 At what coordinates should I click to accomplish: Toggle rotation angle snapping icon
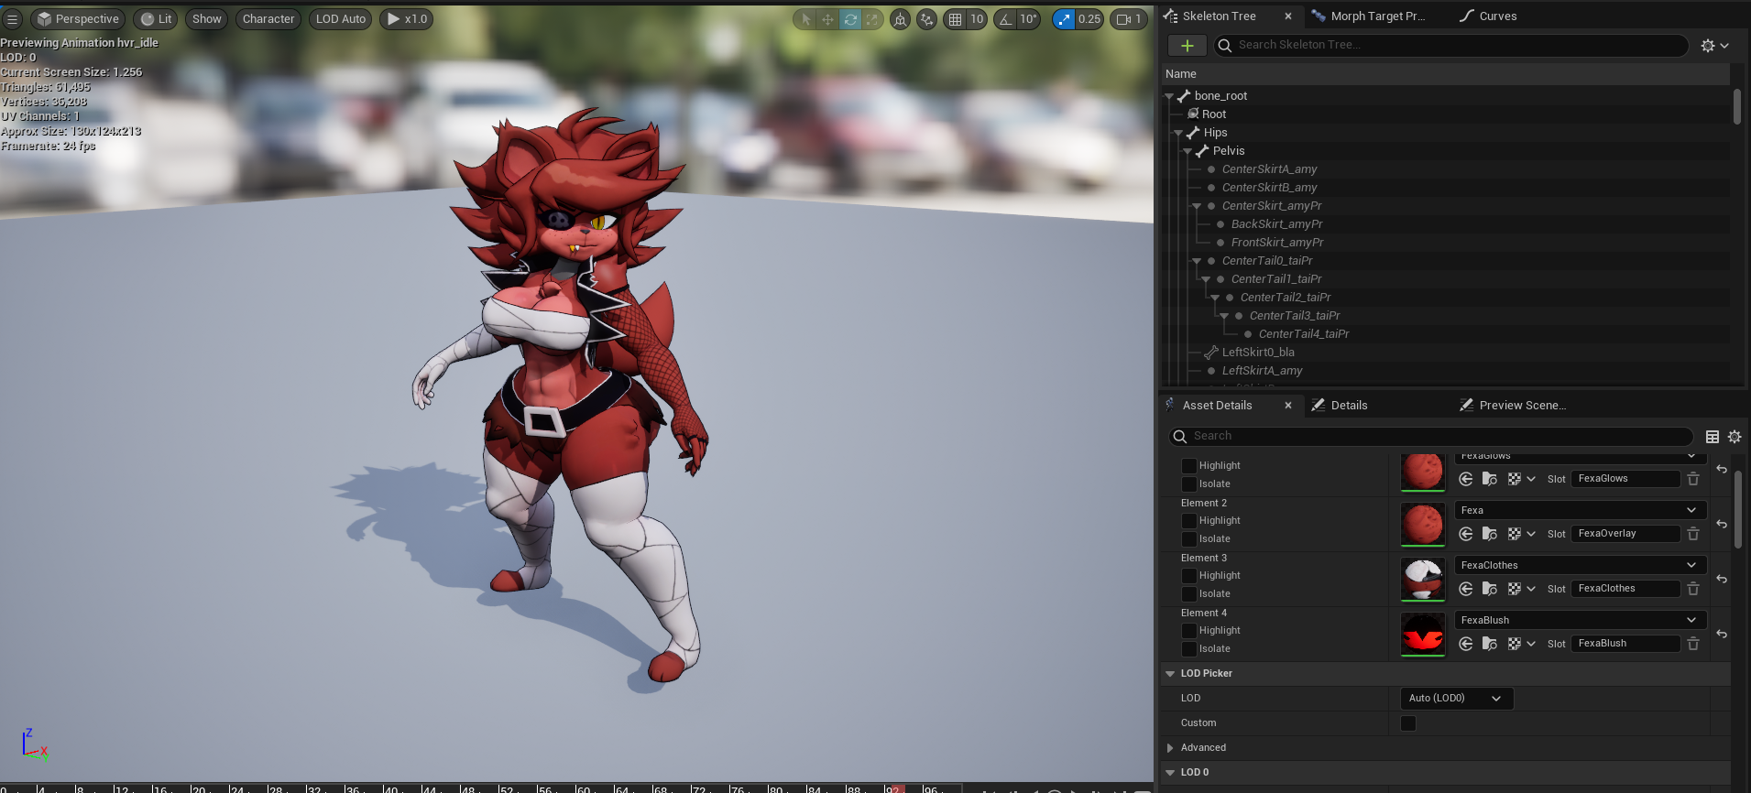pyautogui.click(x=1006, y=19)
